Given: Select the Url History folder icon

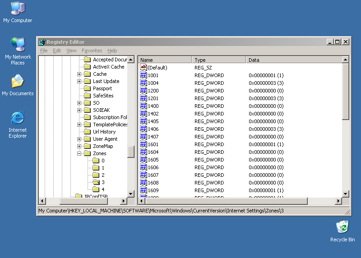Looking at the screenshot, I should click(87, 132).
